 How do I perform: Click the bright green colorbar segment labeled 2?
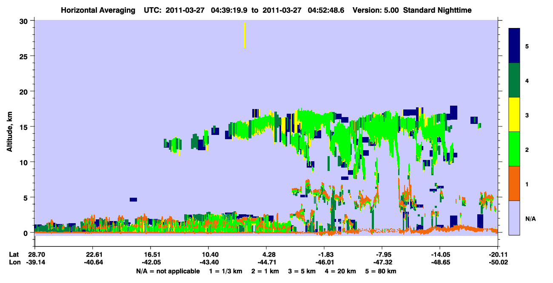click(x=514, y=149)
